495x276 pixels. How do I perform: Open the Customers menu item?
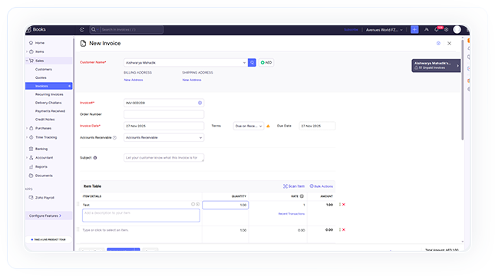point(44,69)
